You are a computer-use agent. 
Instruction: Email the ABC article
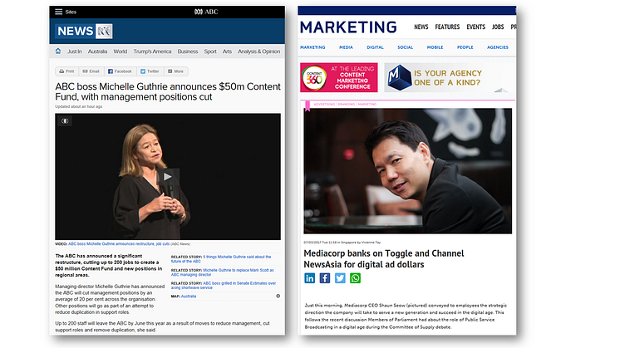click(91, 71)
